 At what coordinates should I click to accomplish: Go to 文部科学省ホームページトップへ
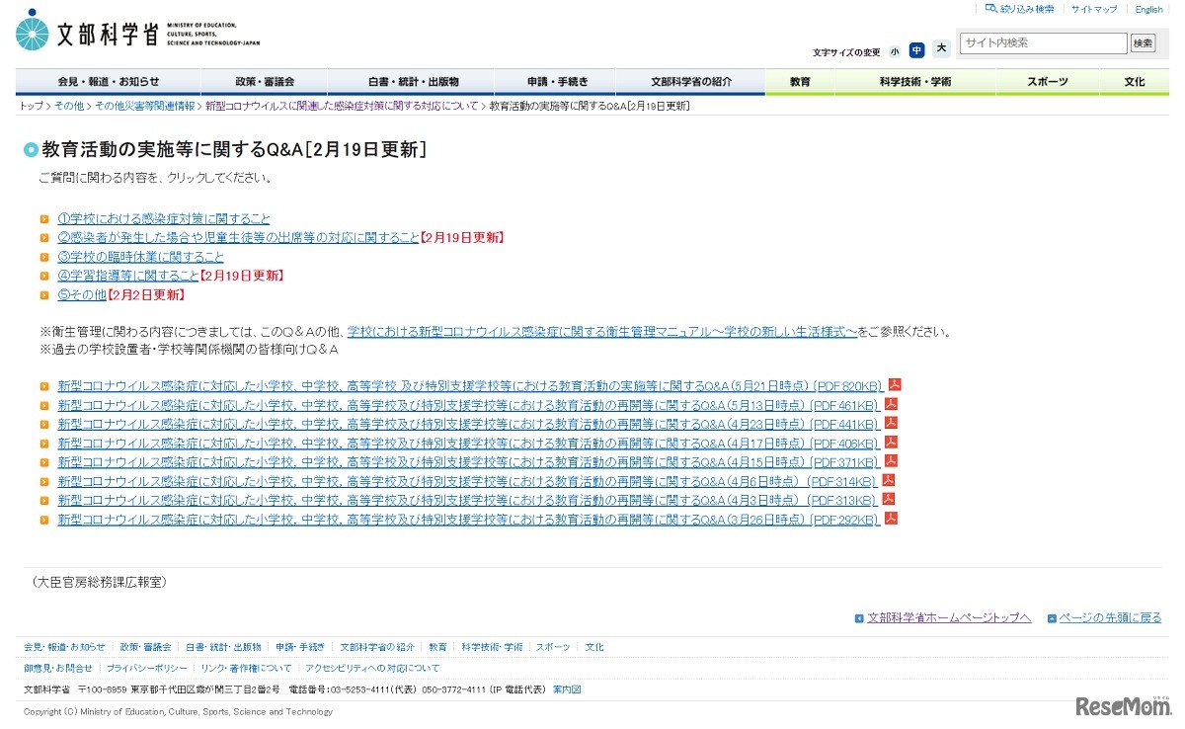pyautogui.click(x=949, y=617)
